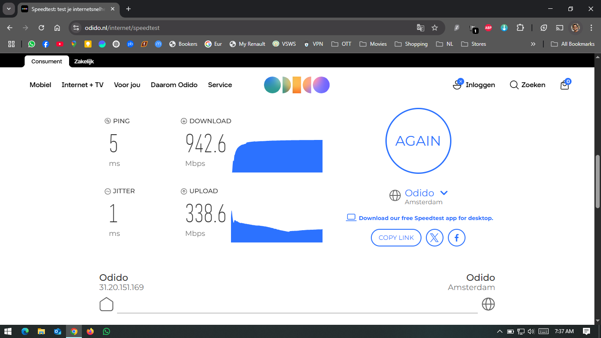
Task: Open Outlook from the taskbar
Action: (x=58, y=331)
